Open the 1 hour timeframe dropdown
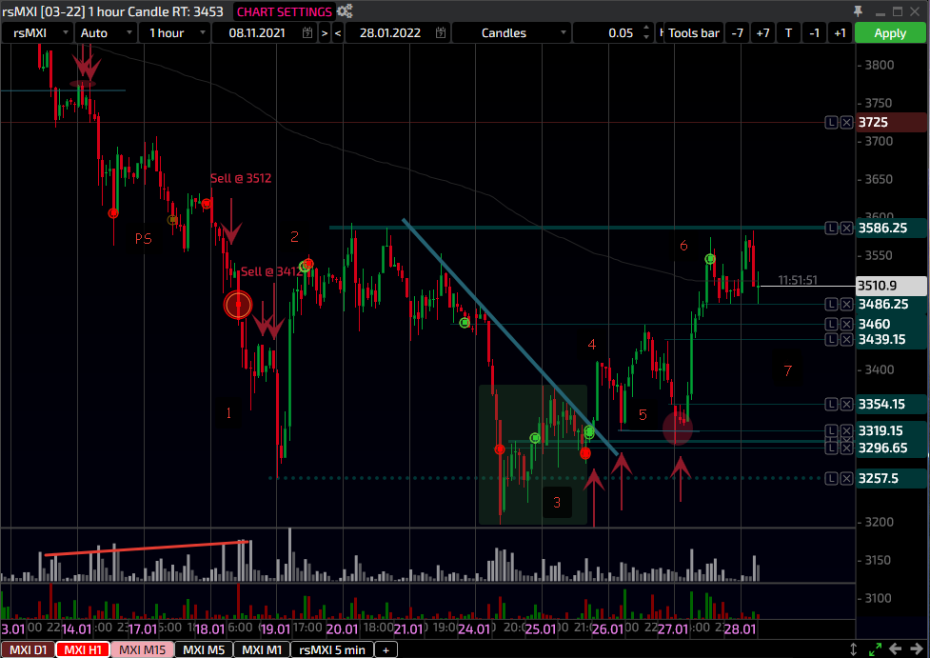Viewport: 930px width, 658px height. coord(175,33)
